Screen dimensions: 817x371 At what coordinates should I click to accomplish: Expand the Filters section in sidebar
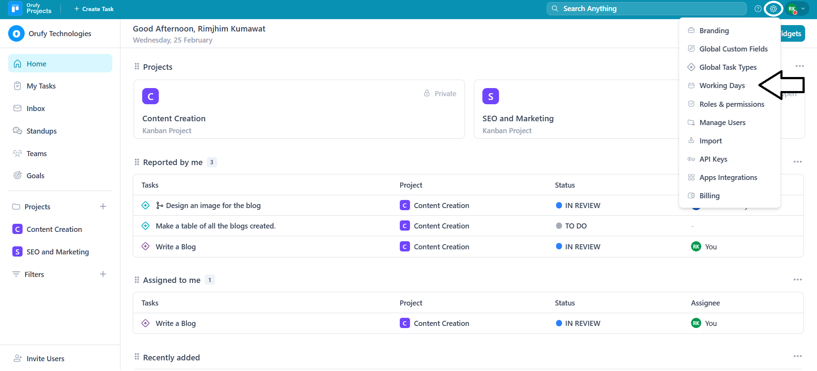[34, 274]
